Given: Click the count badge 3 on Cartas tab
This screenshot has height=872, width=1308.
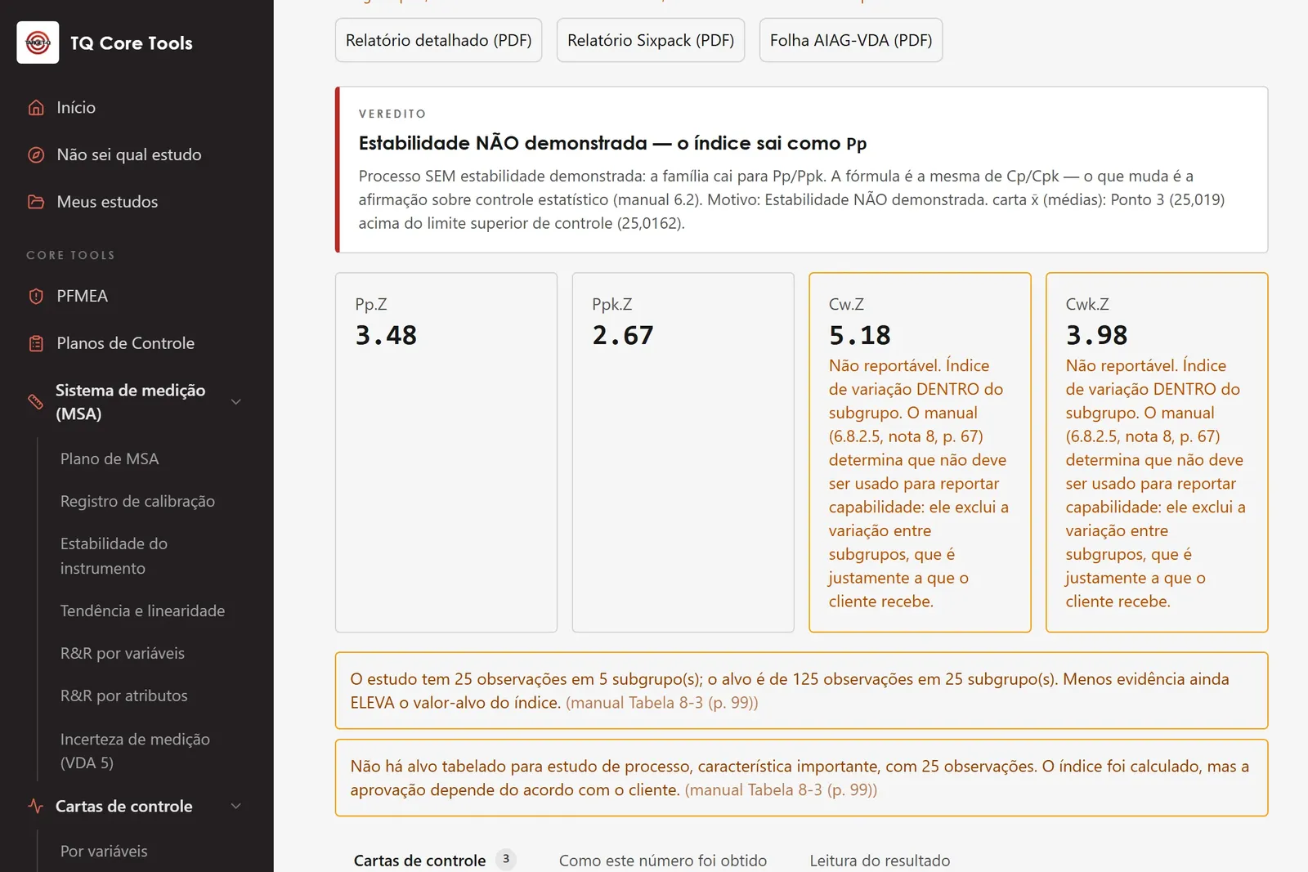Looking at the screenshot, I should coord(506,859).
